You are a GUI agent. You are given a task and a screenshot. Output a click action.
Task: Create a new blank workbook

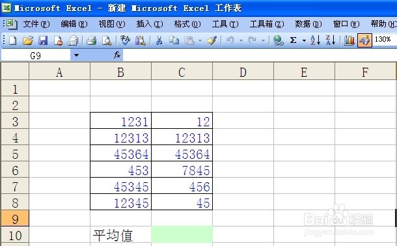point(12,40)
